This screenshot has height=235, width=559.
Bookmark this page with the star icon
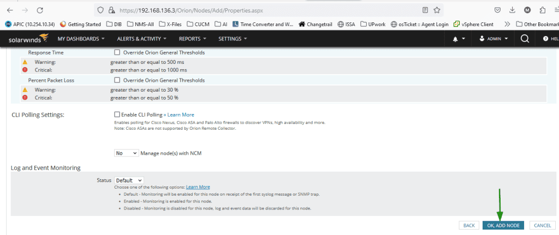437,10
